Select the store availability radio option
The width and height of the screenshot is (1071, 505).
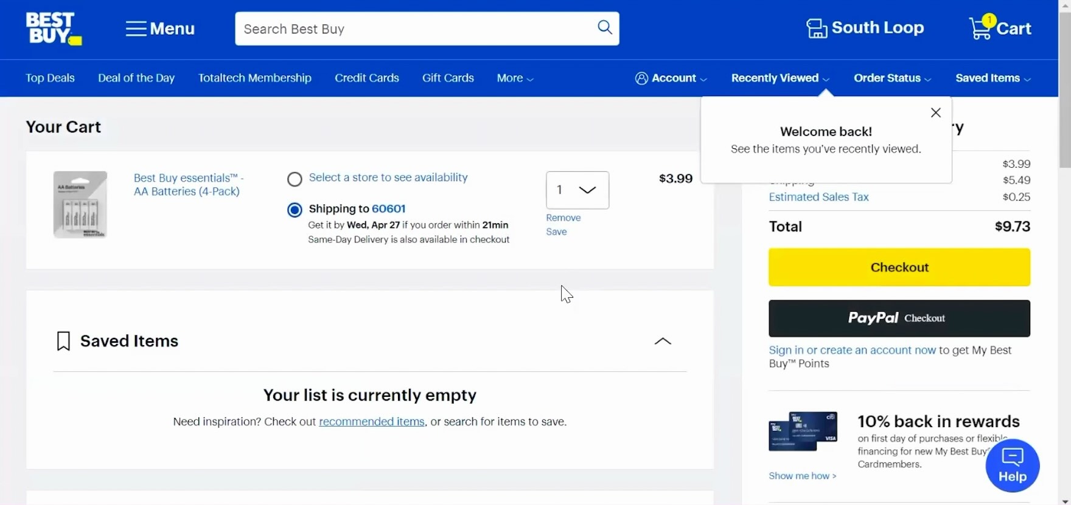click(295, 179)
